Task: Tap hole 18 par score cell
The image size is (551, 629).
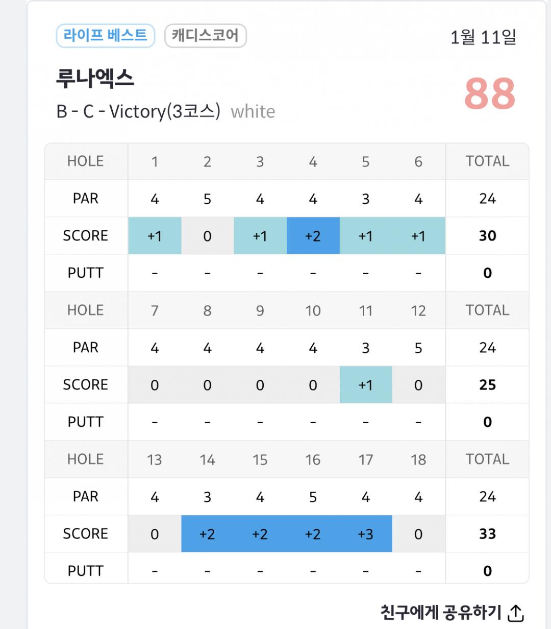Action: coord(418,534)
